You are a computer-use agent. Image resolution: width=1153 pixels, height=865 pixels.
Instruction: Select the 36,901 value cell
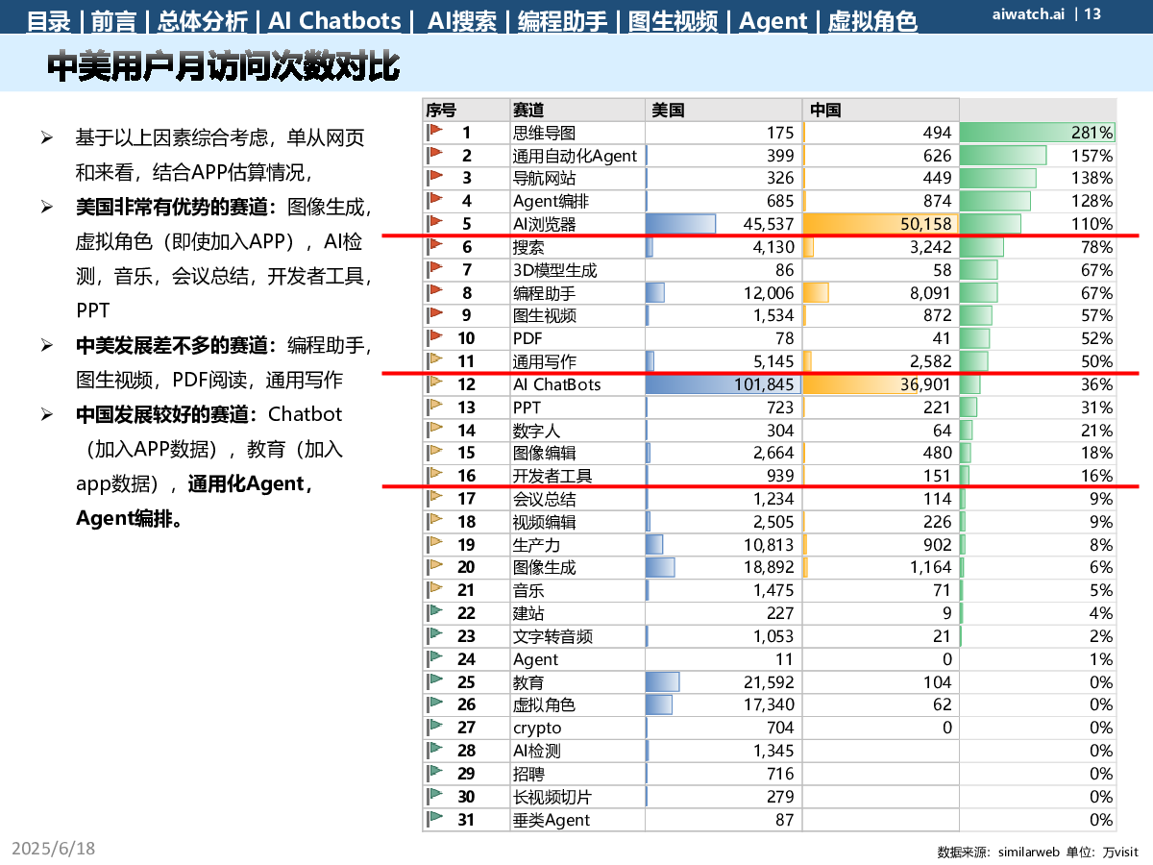(881, 384)
